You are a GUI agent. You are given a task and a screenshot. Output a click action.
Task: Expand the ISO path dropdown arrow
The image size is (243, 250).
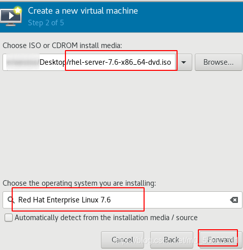point(184,62)
